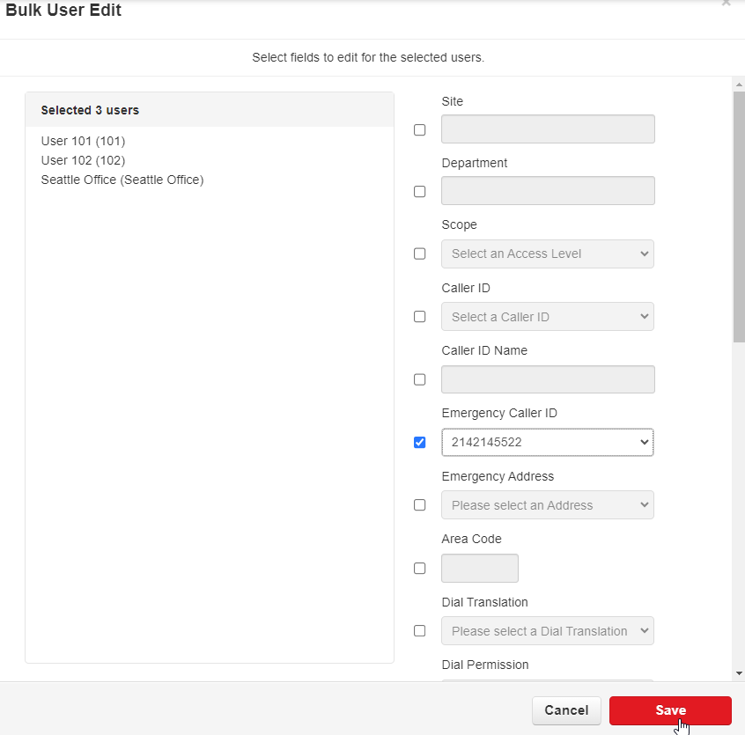
Task: Check the Area Code checkbox
Action: tap(420, 569)
